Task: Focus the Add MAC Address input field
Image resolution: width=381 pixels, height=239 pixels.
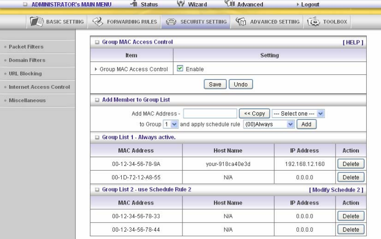Action: (210, 114)
